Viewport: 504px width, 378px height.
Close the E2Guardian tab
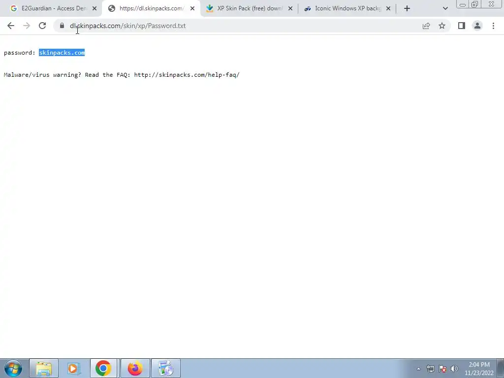94,8
